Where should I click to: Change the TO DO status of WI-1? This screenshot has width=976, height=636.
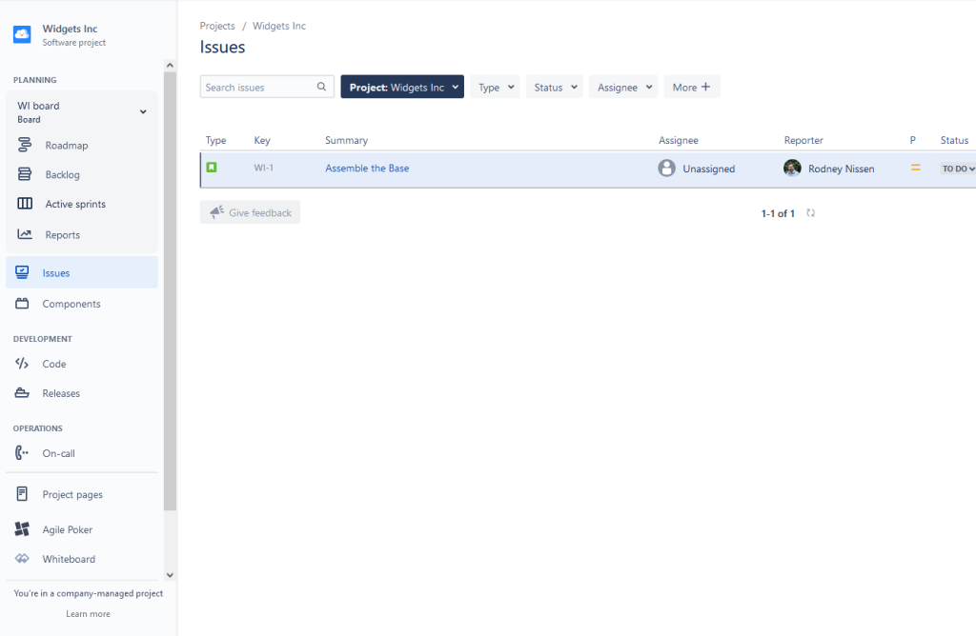(x=957, y=169)
